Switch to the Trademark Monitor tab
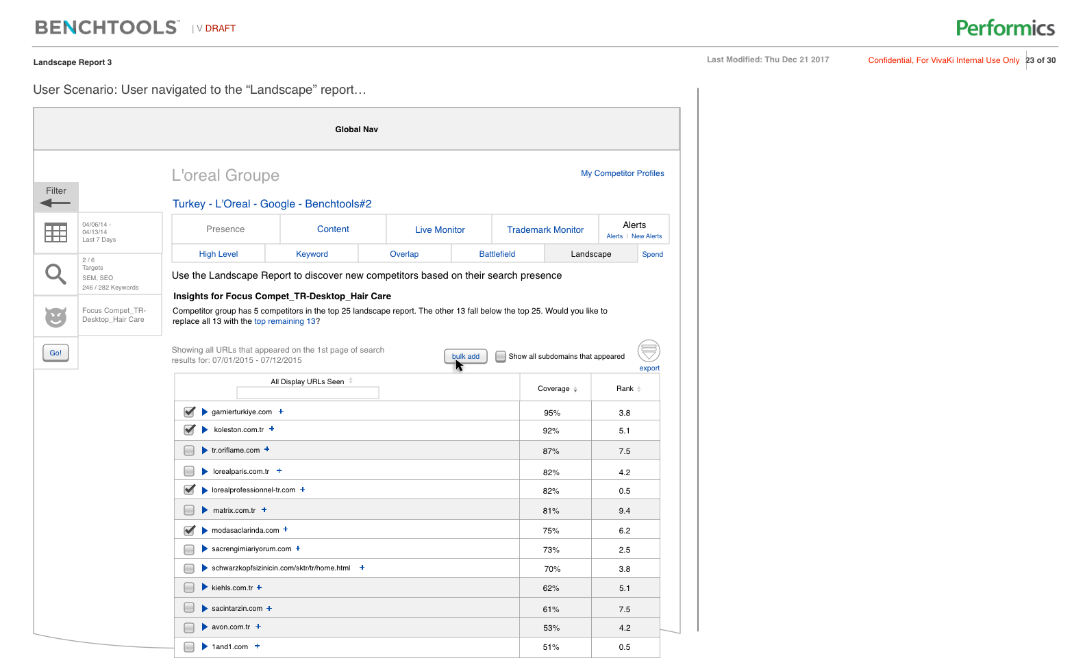Image resolution: width=1085 pixels, height=669 pixels. tap(545, 229)
